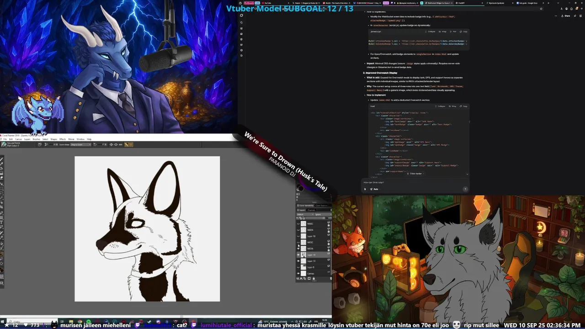The height and width of the screenshot is (329, 585).
Task: Hide Layer 13 using its eye icon
Action: tap(298, 261)
